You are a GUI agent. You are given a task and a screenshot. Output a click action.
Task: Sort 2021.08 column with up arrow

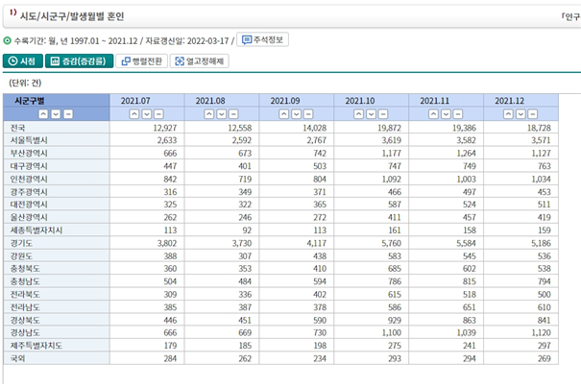[x=209, y=114]
